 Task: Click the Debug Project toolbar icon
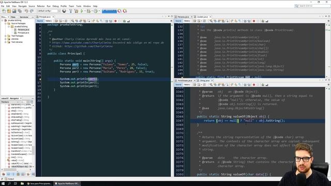(x=88, y=11)
